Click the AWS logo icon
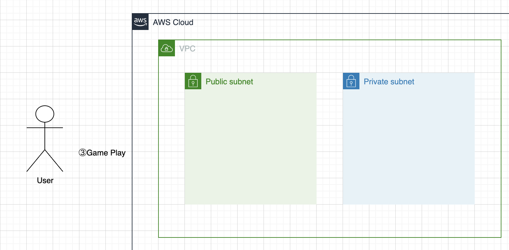This screenshot has width=509, height=250. tap(140, 22)
